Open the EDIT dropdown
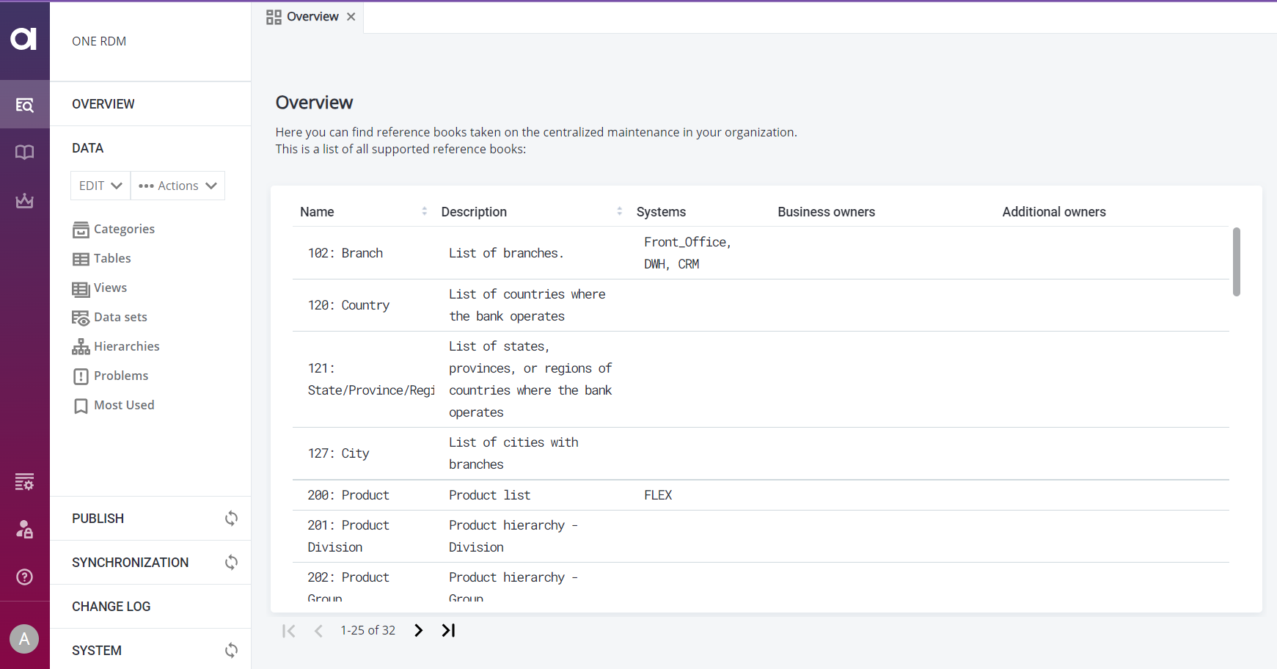The height and width of the screenshot is (669, 1277). (100, 186)
